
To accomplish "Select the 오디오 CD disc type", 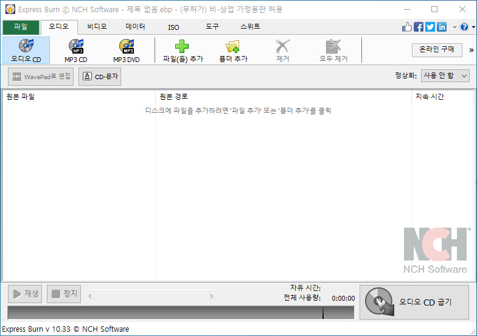I will [x=26, y=50].
